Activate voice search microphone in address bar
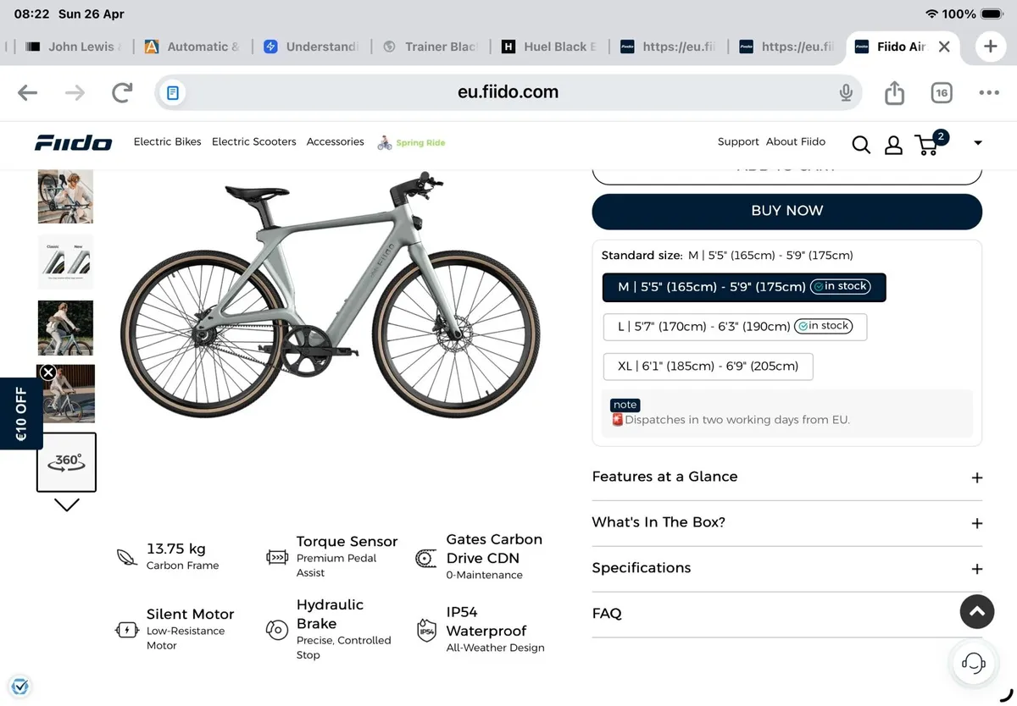The width and height of the screenshot is (1017, 706). (846, 92)
